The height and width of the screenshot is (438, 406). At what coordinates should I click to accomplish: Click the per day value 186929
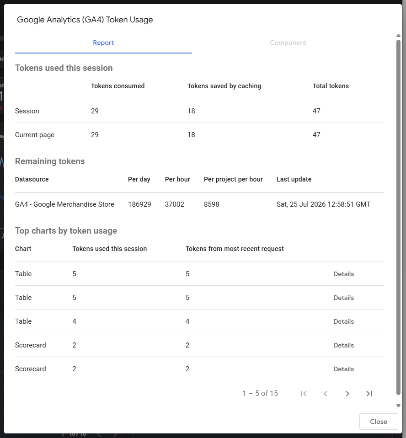click(x=139, y=204)
